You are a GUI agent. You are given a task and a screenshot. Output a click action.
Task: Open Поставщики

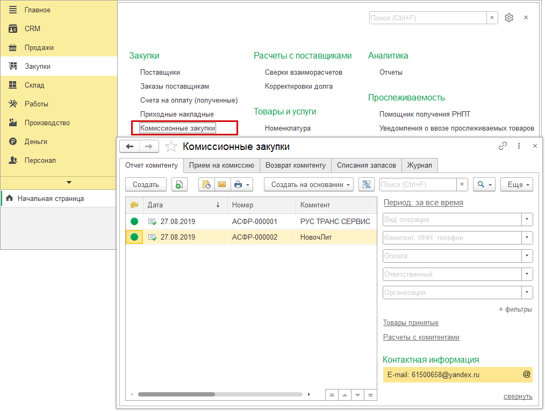tap(160, 73)
